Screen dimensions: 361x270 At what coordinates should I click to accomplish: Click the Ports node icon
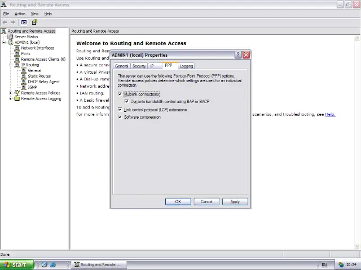pos(17,54)
